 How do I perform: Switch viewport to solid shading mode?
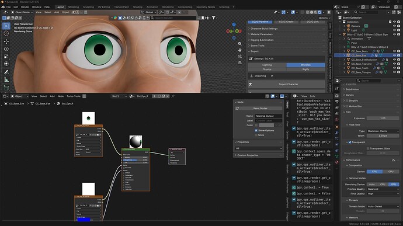311,12
